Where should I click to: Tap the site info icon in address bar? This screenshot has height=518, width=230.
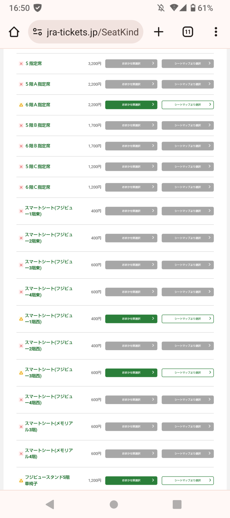(38, 32)
